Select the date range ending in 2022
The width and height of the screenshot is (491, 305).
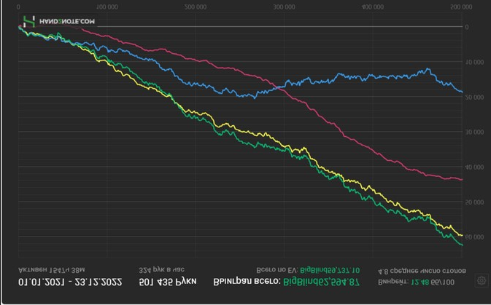point(70,282)
